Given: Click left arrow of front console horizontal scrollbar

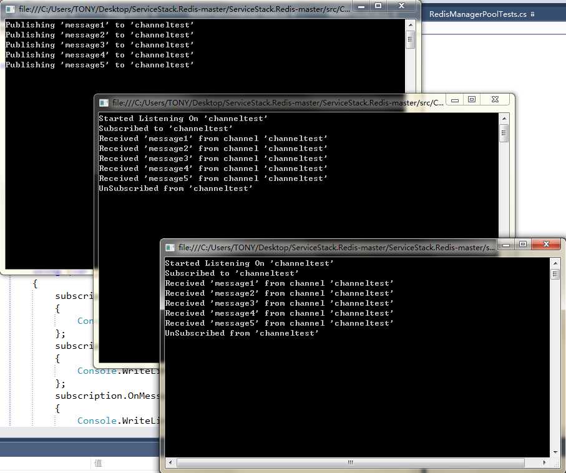Looking at the screenshot, I should click(x=170, y=462).
